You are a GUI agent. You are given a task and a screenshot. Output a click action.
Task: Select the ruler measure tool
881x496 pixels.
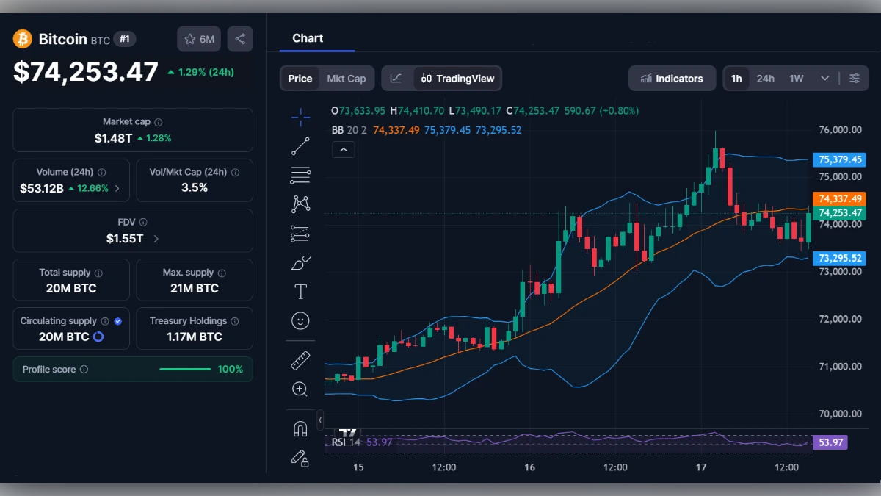[300, 360]
